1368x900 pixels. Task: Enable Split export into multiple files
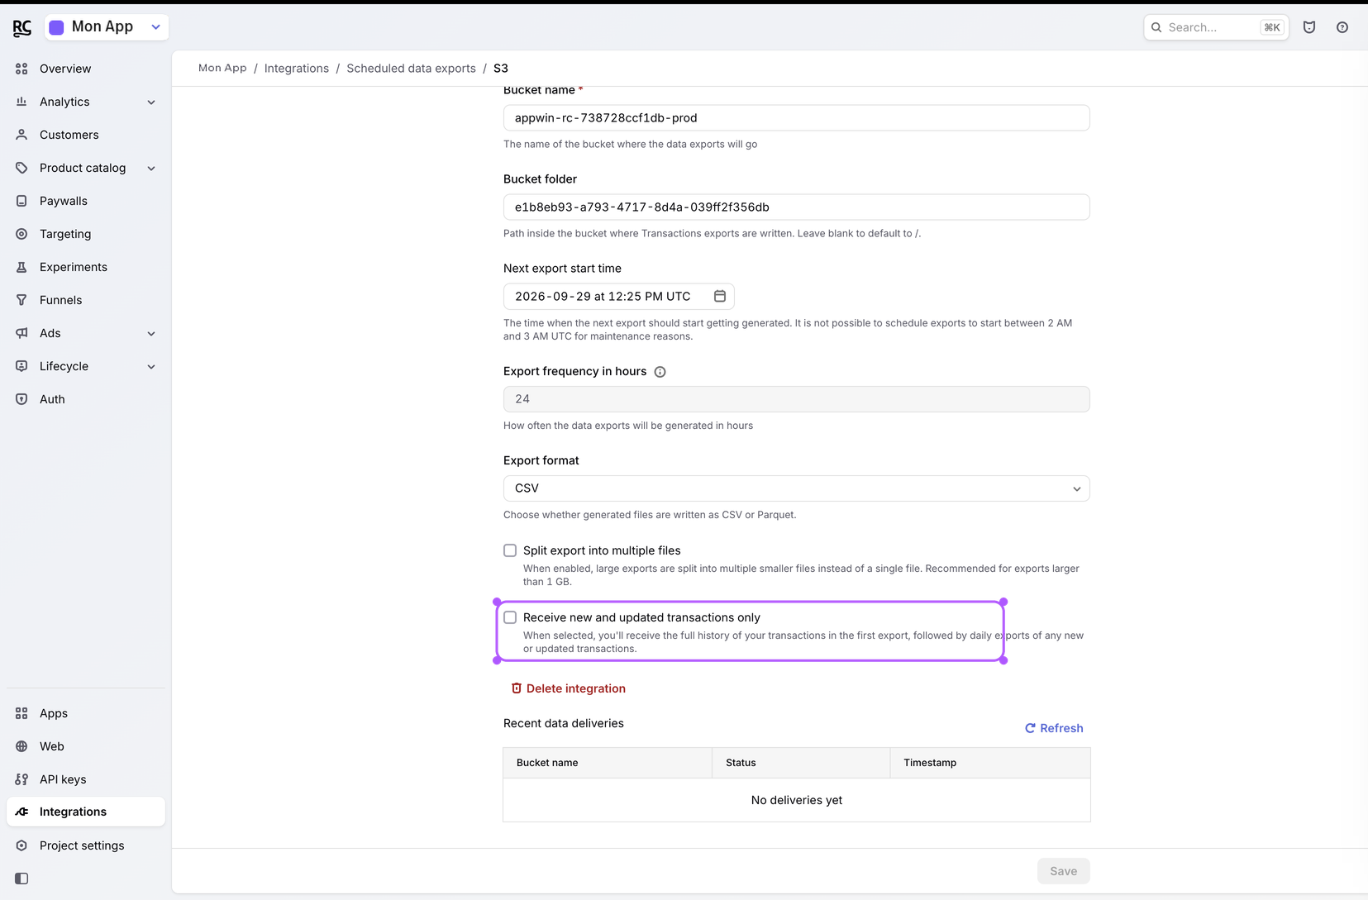tap(510, 550)
